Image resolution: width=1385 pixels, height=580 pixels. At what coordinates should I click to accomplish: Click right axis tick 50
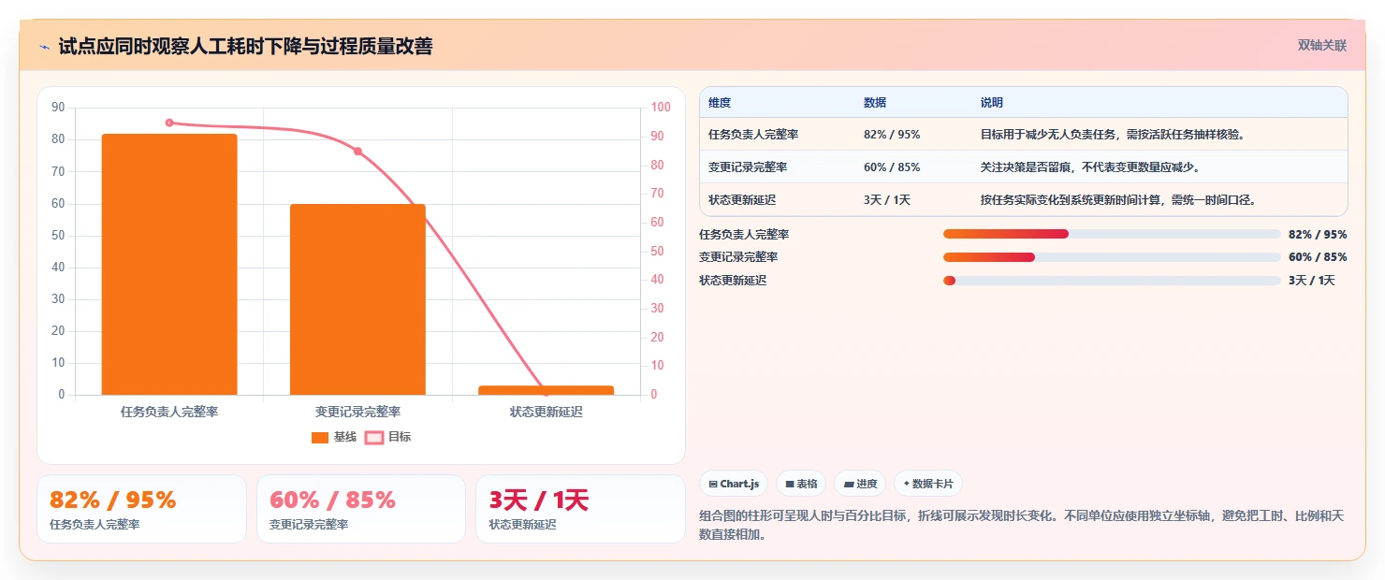click(x=658, y=251)
